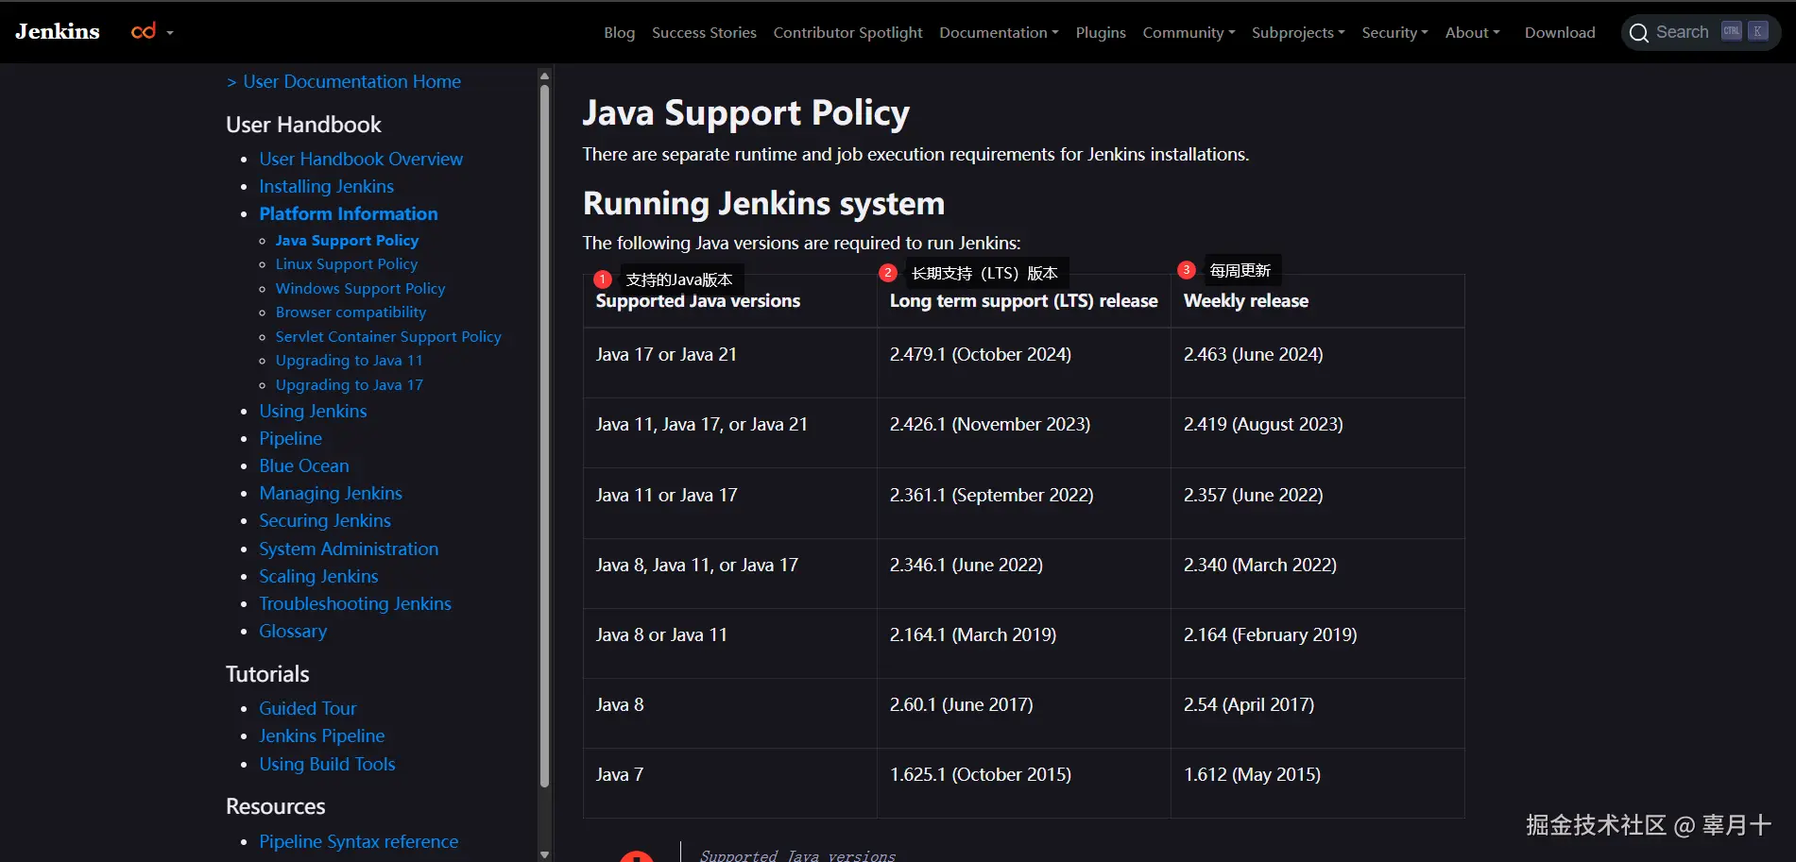The image size is (1796, 862).
Task: Click the Download link in navbar
Action: pos(1559,33)
